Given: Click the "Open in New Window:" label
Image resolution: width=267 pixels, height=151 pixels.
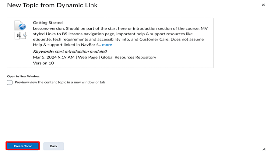Looking at the screenshot, I should [24, 76].
